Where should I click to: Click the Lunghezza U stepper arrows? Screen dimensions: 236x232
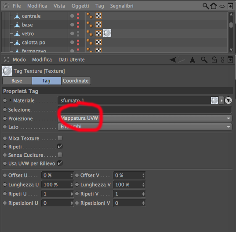[x=72, y=184]
